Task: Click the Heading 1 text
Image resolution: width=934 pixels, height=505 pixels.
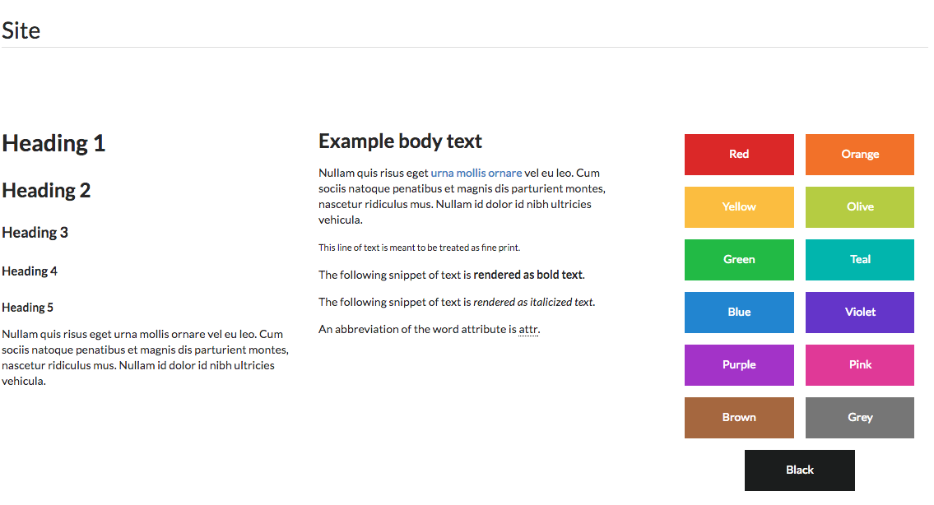Action: tap(53, 144)
